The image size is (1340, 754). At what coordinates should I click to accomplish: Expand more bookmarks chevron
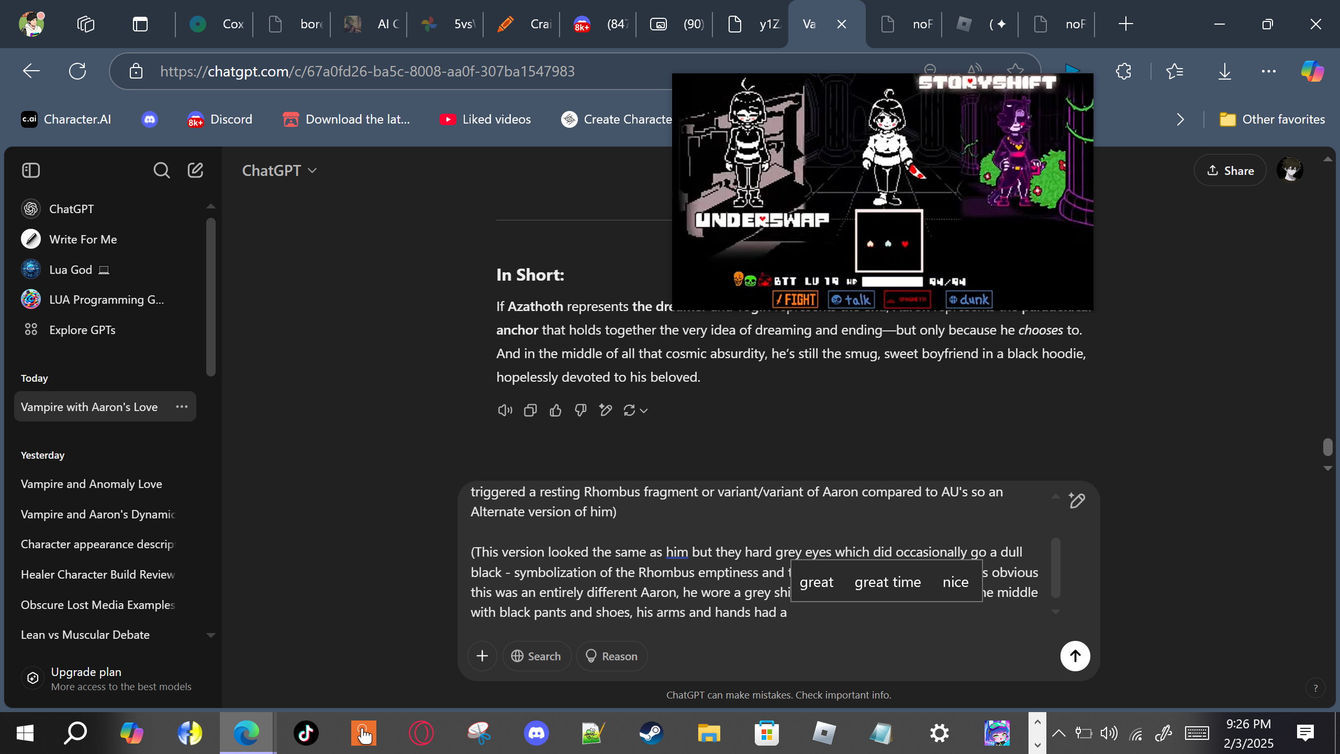1180,119
